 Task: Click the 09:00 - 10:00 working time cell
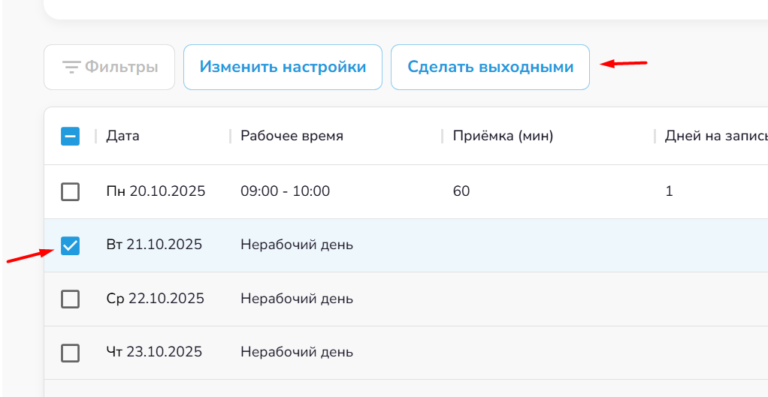[285, 191]
